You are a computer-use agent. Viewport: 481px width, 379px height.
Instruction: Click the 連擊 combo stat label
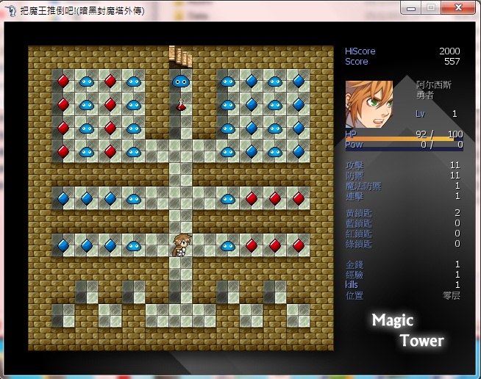point(354,196)
